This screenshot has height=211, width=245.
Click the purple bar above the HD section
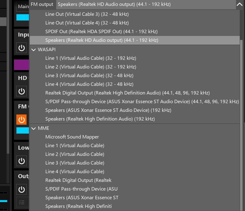click(x=21, y=65)
